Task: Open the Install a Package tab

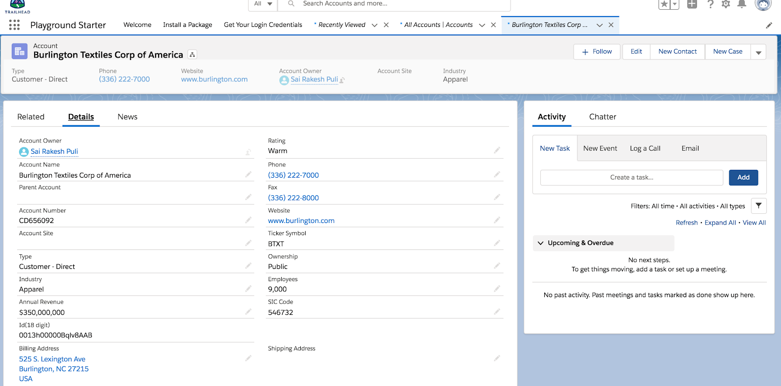Action: pos(187,25)
